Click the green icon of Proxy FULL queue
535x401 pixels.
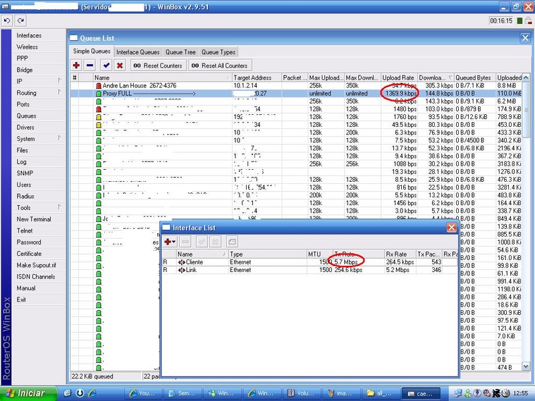(98, 94)
